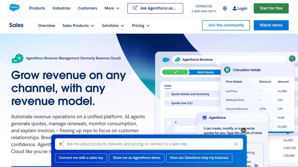Click Show me an Agentforce demo
This screenshot has width=298, height=167.
point(137,158)
